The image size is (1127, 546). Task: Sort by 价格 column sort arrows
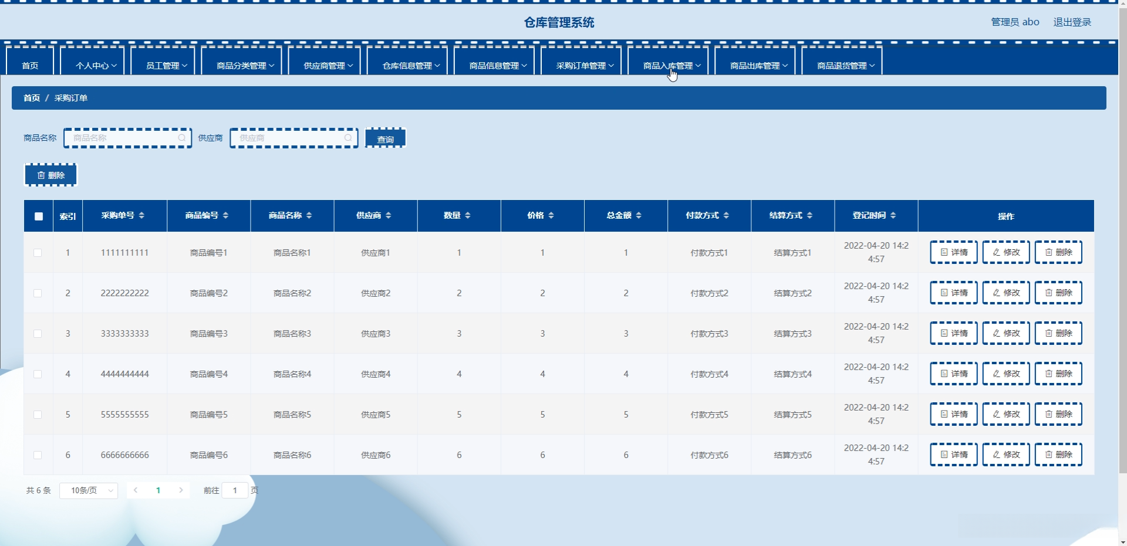551,216
